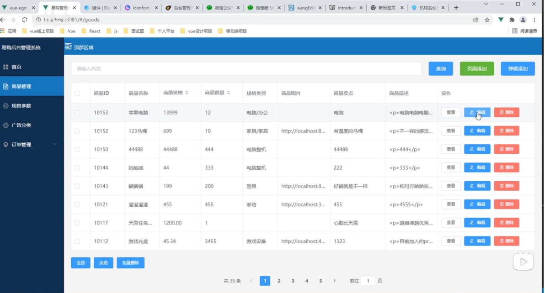The image size is (545, 293).
Task: Click the 广告分类 gear icon in sidebar
Action: [x=5, y=125]
